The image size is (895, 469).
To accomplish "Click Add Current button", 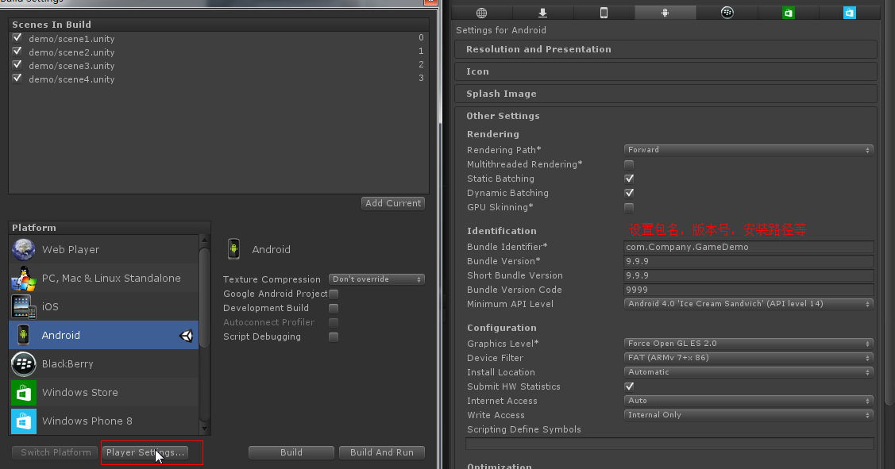I will pyautogui.click(x=393, y=203).
